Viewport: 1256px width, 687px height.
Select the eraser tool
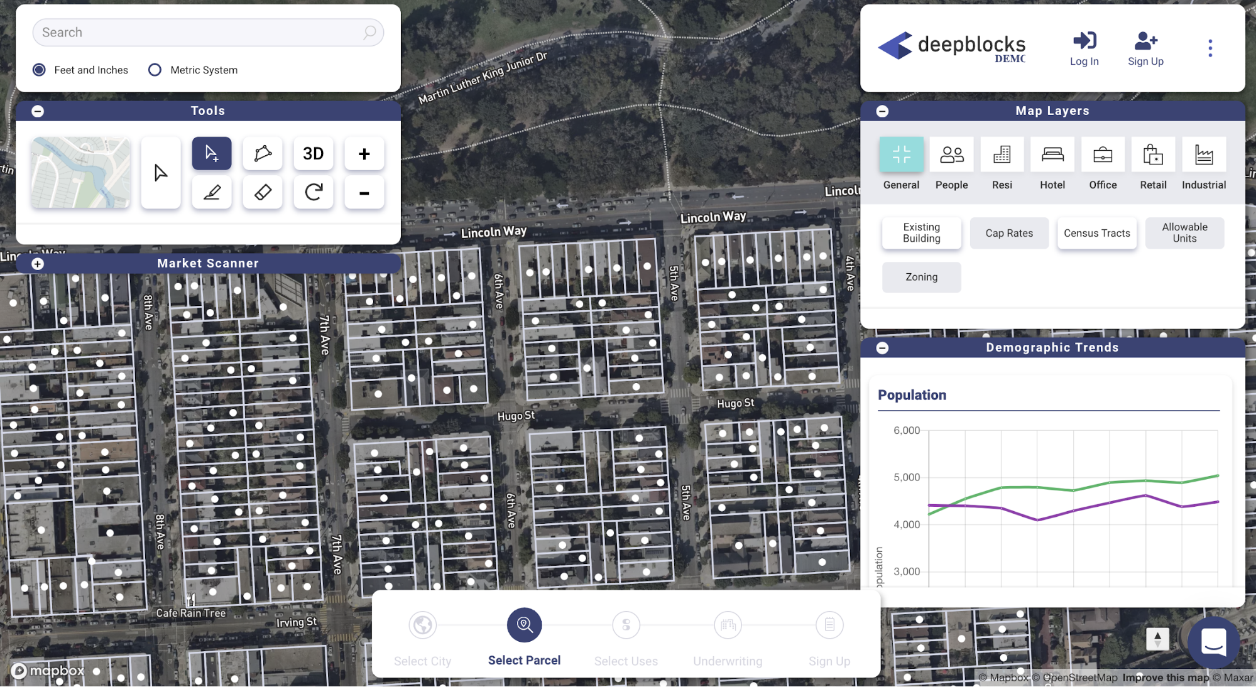tap(263, 192)
